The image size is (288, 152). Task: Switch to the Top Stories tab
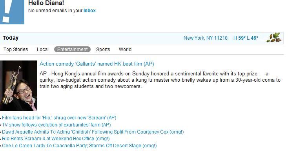[16, 49]
